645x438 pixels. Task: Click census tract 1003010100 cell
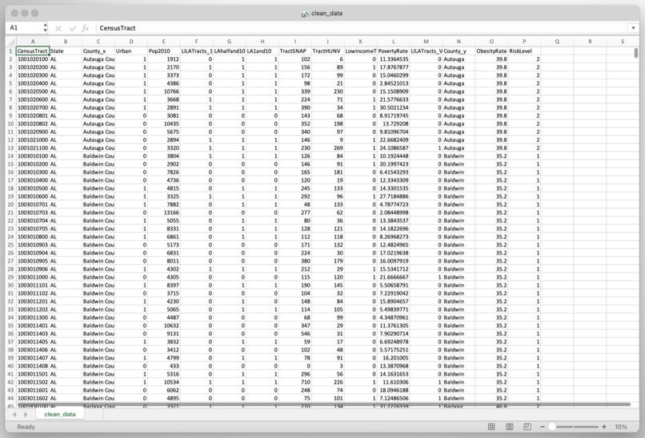point(33,156)
